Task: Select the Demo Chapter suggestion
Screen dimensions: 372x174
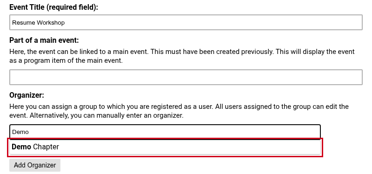Action: tap(165, 147)
